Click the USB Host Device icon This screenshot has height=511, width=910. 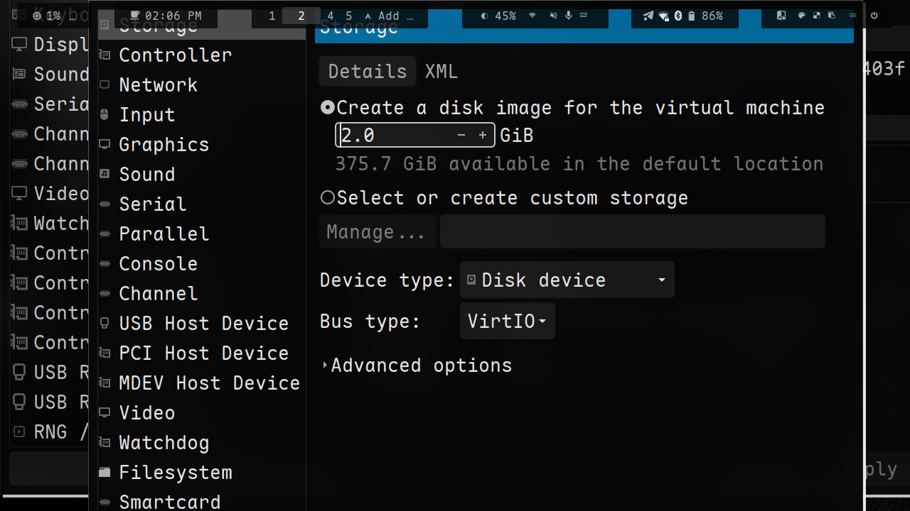(105, 324)
